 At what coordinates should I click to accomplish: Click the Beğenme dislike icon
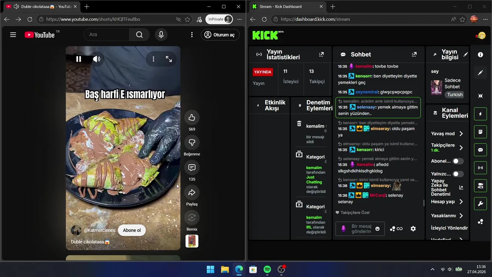coord(192,143)
